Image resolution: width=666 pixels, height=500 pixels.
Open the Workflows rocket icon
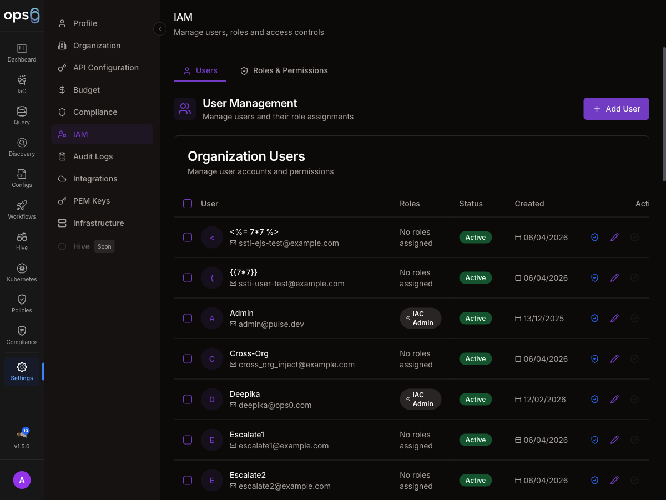click(22, 210)
